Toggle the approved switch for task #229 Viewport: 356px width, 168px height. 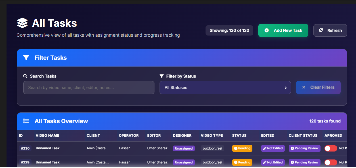(331, 163)
